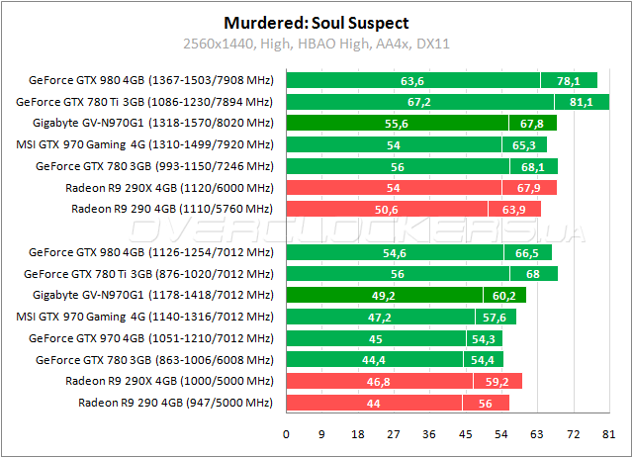Select label GeForce GTX 780 Ti 3GB (1086-1230/7894 MHz)
This screenshot has height=458, width=633.
tap(144, 102)
